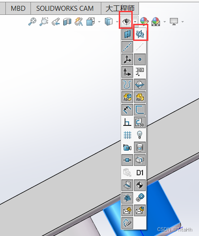This screenshot has height=236, width=199.
Task: Toggle the Hide/Show Items eye button
Action: click(126, 22)
